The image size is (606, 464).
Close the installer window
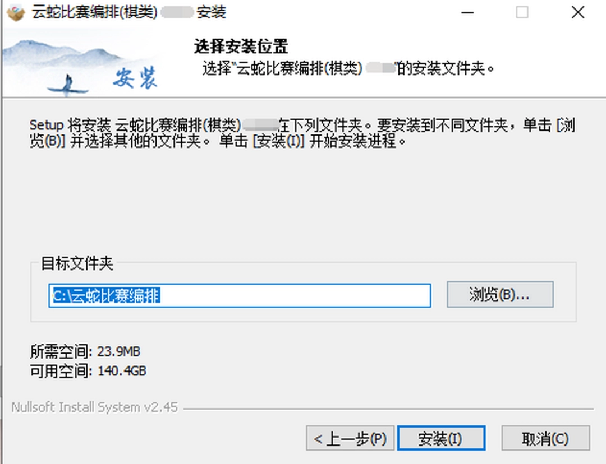(577, 12)
